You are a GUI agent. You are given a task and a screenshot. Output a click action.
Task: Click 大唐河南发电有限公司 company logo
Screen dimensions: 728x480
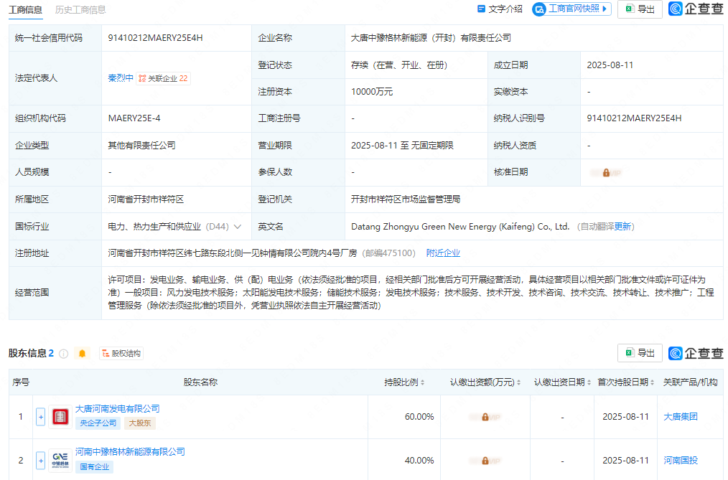60,416
